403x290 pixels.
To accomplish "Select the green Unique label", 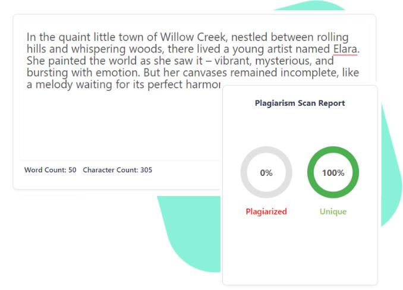I will pos(333,212).
